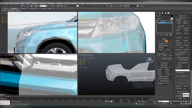
Task: Collapse the Edit Polygons rollout
Action: 164,65
